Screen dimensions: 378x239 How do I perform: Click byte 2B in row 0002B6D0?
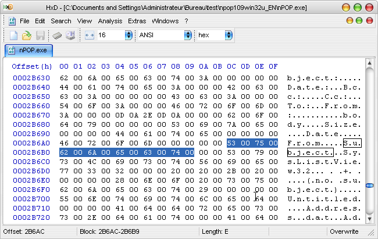231,171
